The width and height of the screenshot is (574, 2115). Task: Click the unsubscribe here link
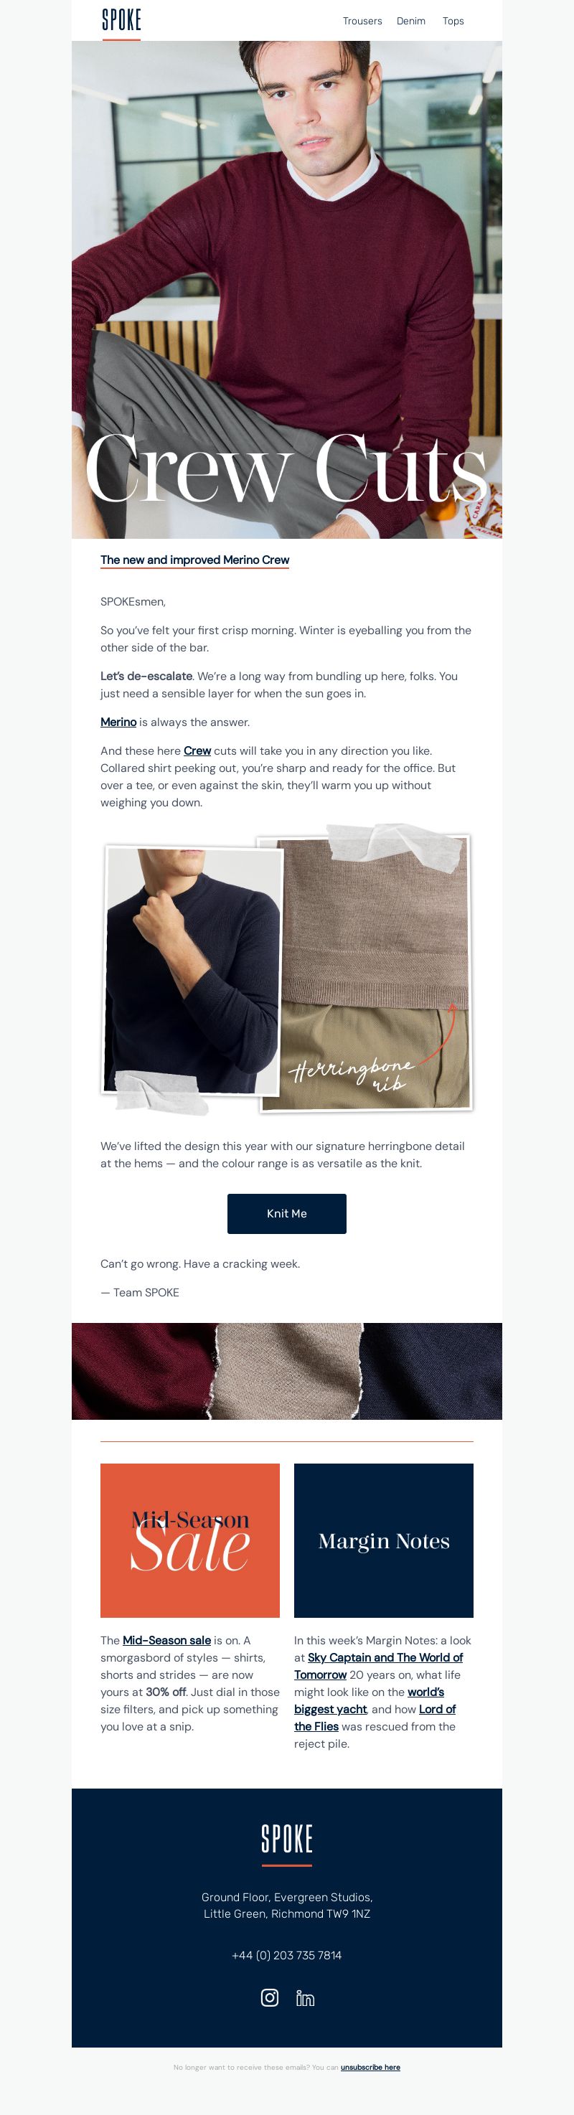click(x=370, y=2066)
